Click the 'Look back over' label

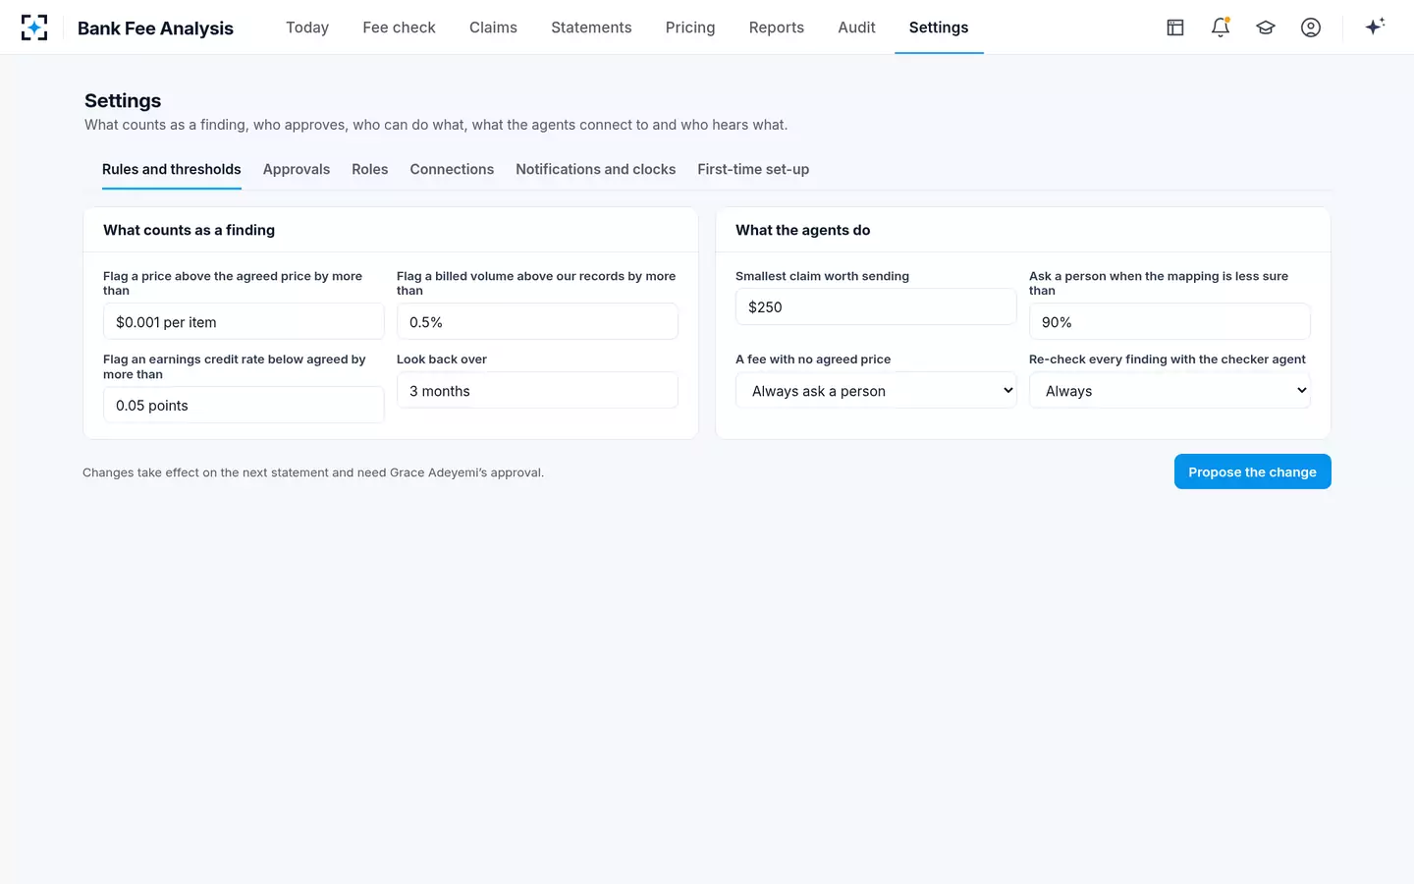click(442, 359)
